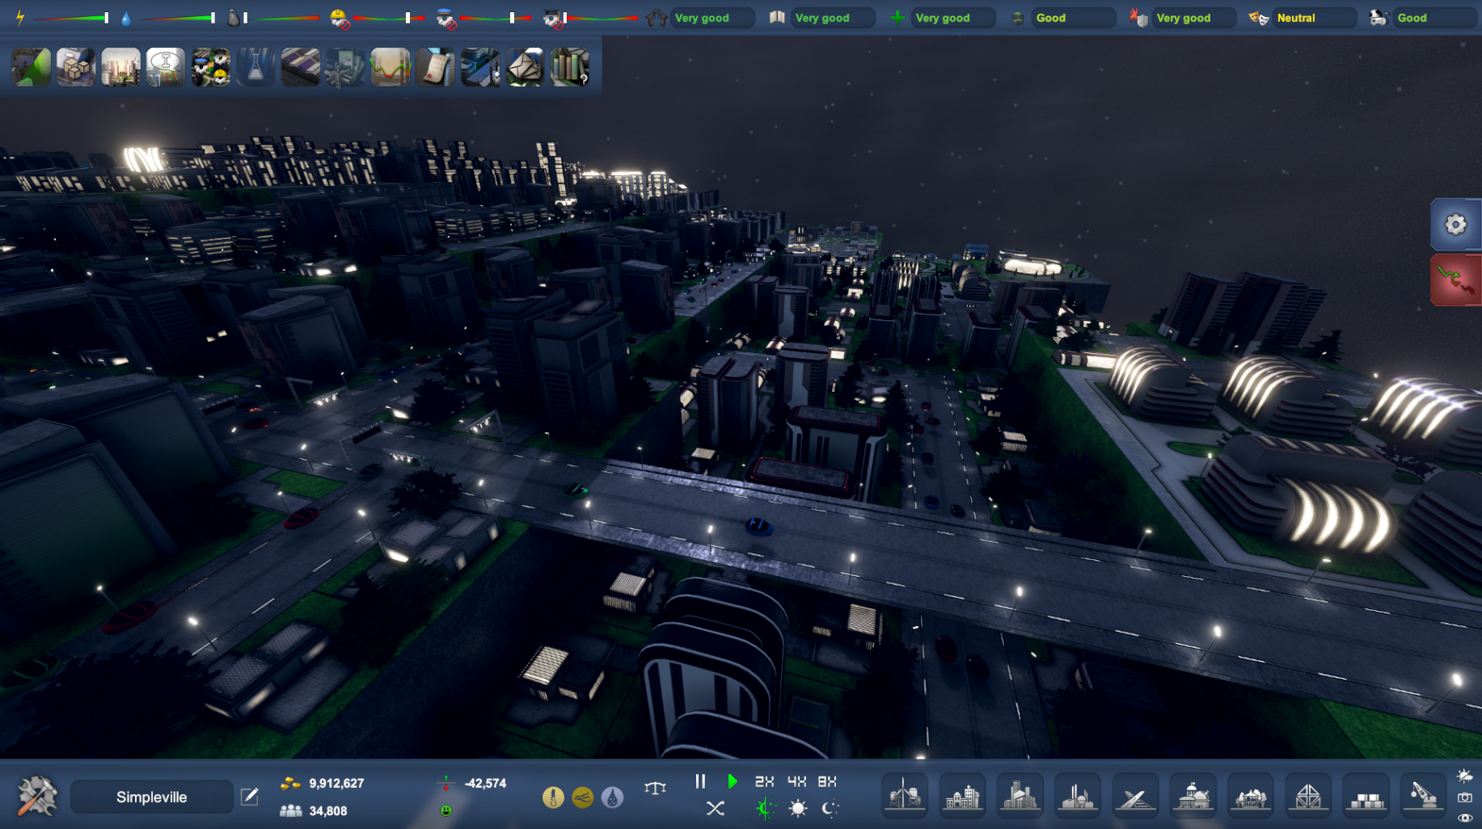Viewport: 1482px width, 829px height.
Task: Open the government civic building menu
Action: [1193, 796]
